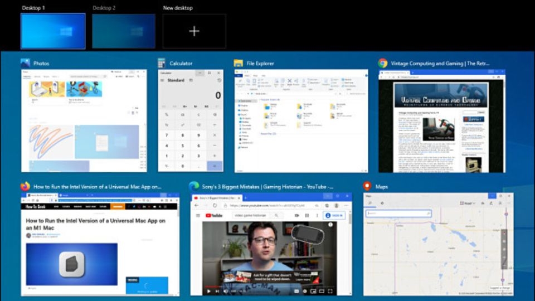Click the "New desktop" label text
This screenshot has width=535, height=301.
[177, 8]
